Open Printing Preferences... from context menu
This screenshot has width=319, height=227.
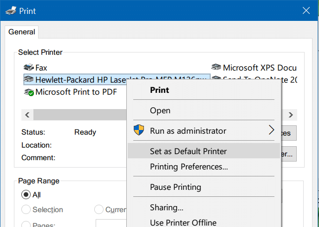(204, 167)
